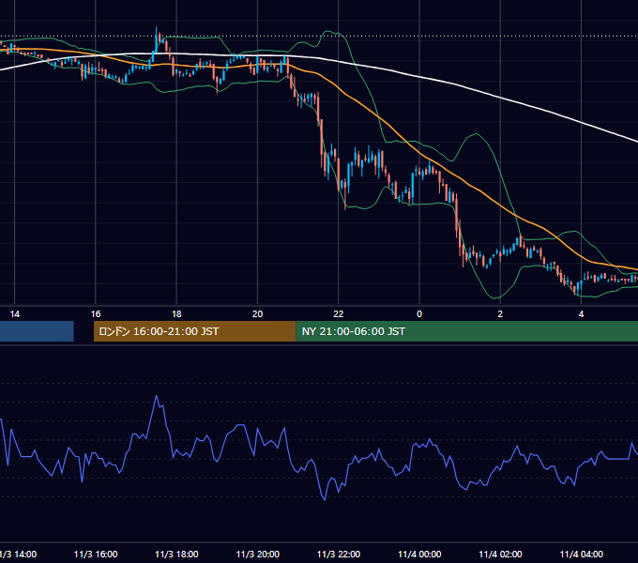Screen dimensions: 638x563
Task: Click the 11/4 02:00 date label
Action: [500, 555]
